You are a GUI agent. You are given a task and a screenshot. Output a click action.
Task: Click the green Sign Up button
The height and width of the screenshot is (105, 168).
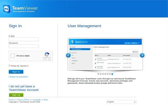pyautogui.click(x=16, y=95)
